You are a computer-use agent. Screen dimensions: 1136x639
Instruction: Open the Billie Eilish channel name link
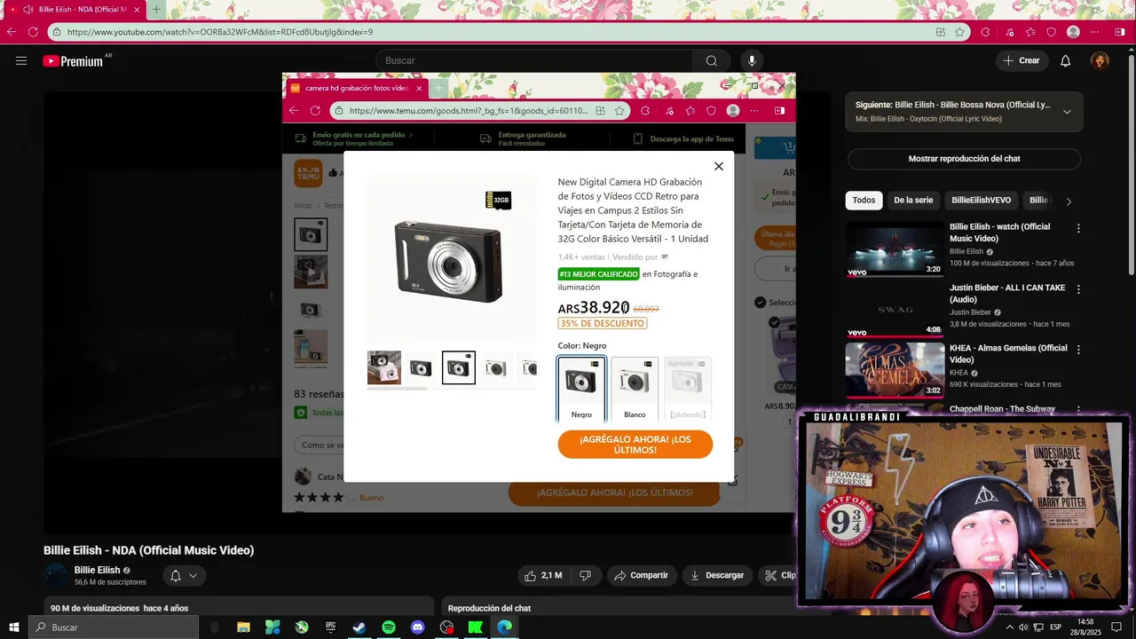point(97,570)
